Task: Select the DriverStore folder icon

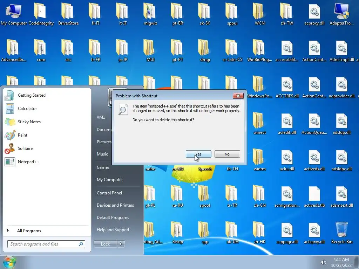Action: coord(68,14)
